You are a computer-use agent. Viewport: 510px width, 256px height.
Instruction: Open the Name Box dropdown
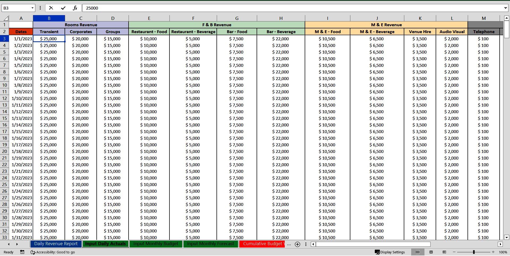32,8
